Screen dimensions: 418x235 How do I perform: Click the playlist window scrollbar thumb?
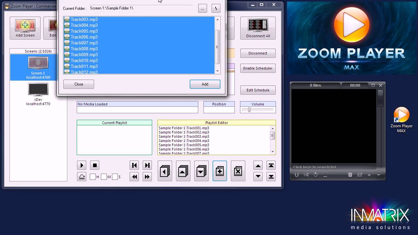[x=380, y=98]
